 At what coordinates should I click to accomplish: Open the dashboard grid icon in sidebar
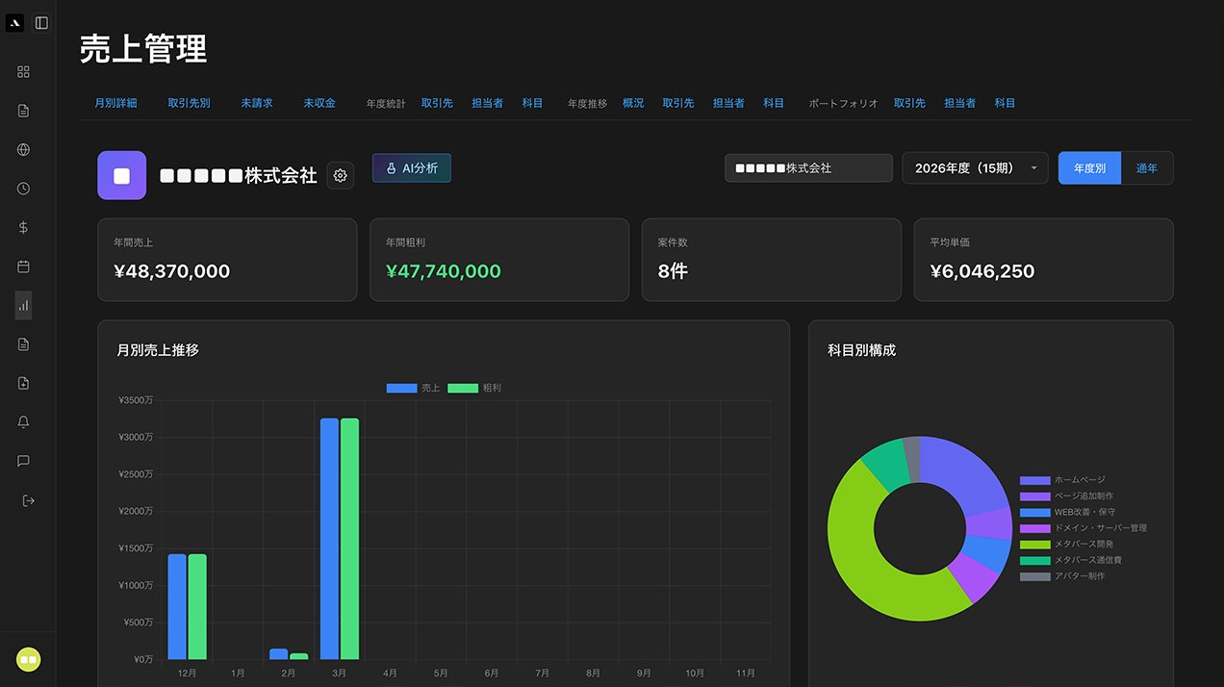[24, 72]
